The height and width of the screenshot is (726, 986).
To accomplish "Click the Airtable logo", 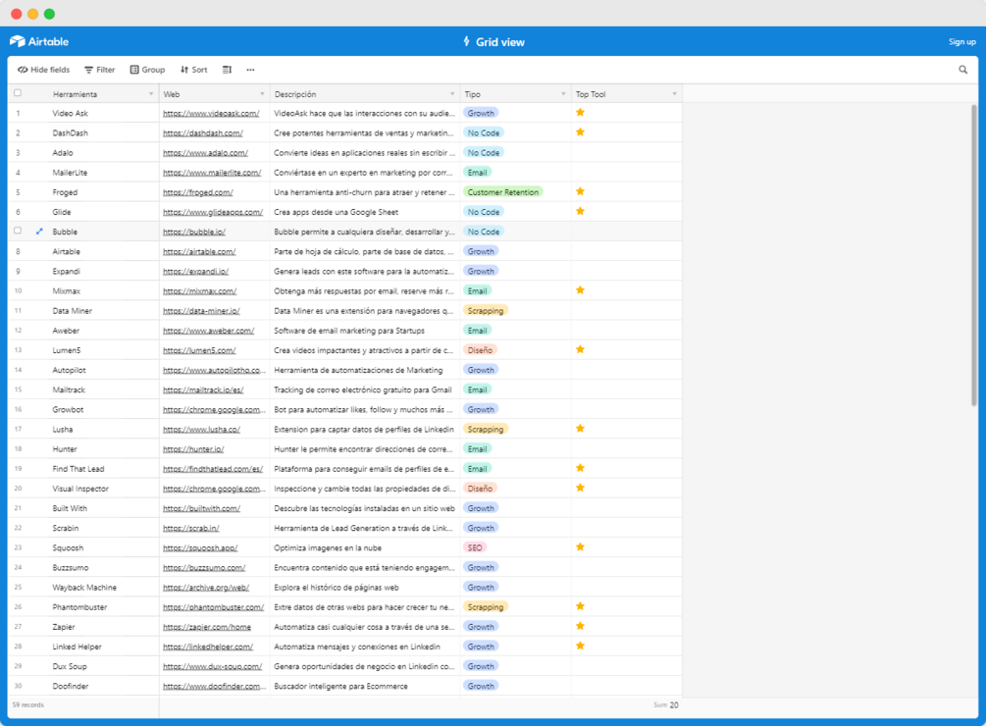I will (x=39, y=41).
